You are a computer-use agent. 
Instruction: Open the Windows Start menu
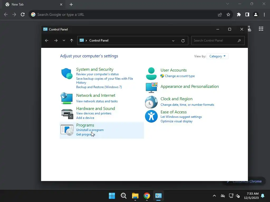112,196
